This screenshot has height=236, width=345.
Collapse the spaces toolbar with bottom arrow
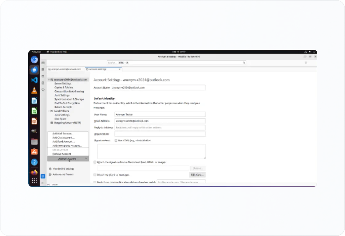43,183
